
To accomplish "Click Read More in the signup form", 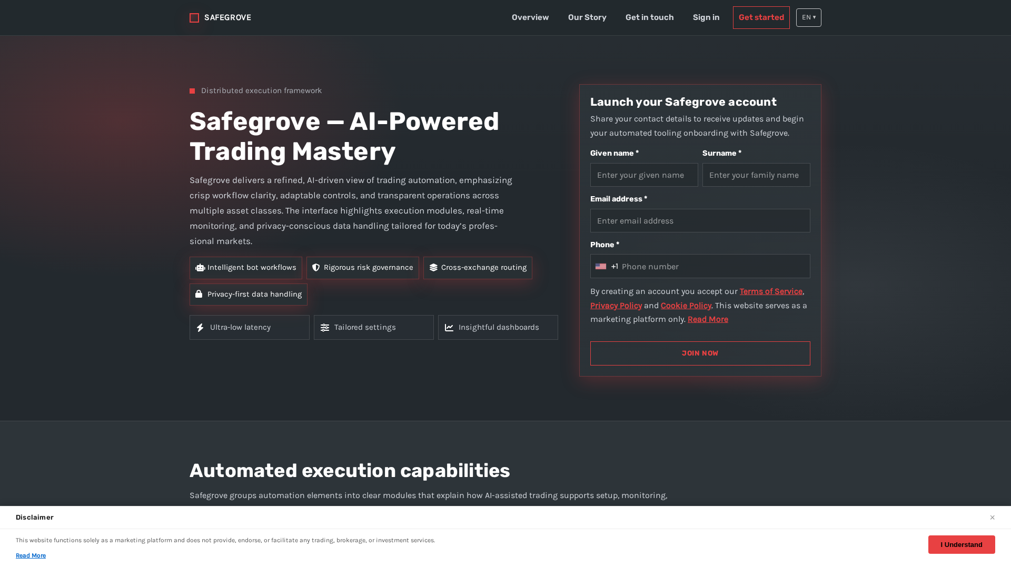I will click(x=708, y=319).
